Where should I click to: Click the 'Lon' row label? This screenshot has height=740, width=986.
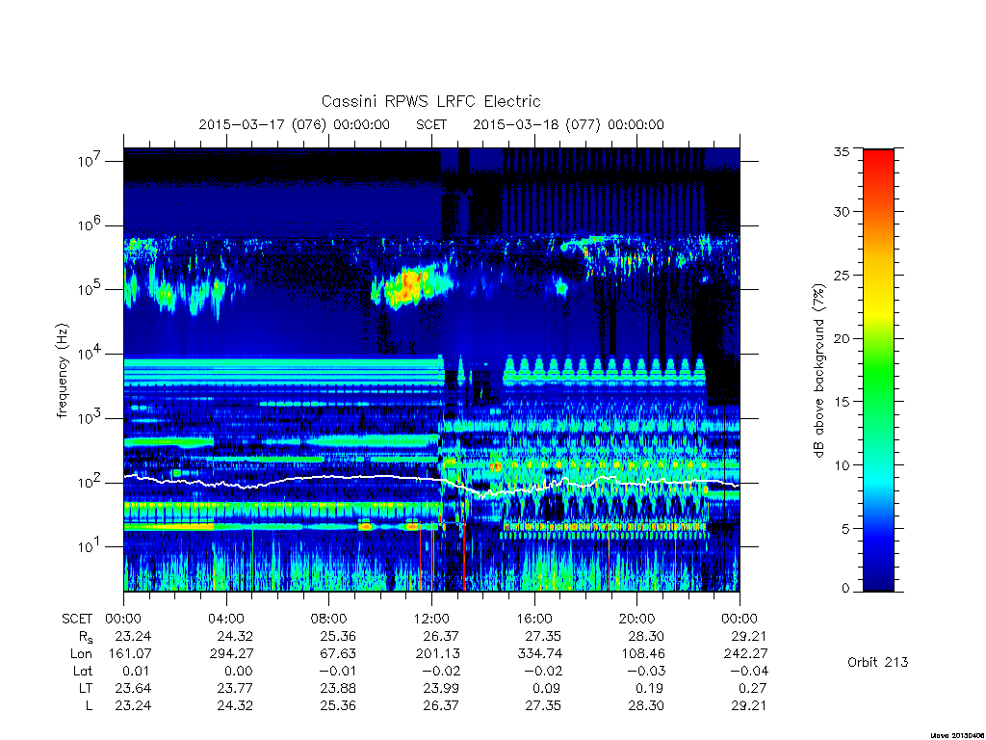pos(81,654)
